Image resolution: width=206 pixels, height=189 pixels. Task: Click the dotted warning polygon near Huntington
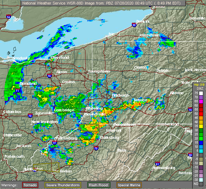point(46,167)
